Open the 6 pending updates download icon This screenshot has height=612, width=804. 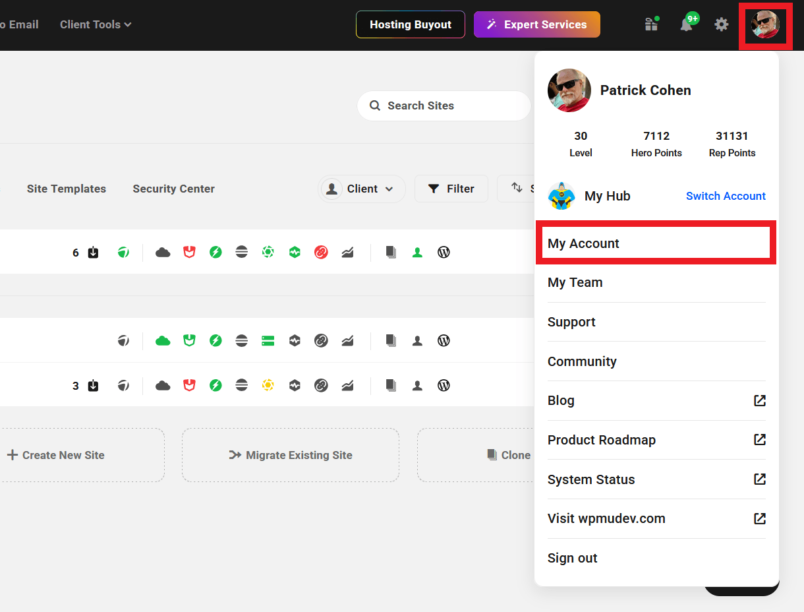tap(93, 252)
